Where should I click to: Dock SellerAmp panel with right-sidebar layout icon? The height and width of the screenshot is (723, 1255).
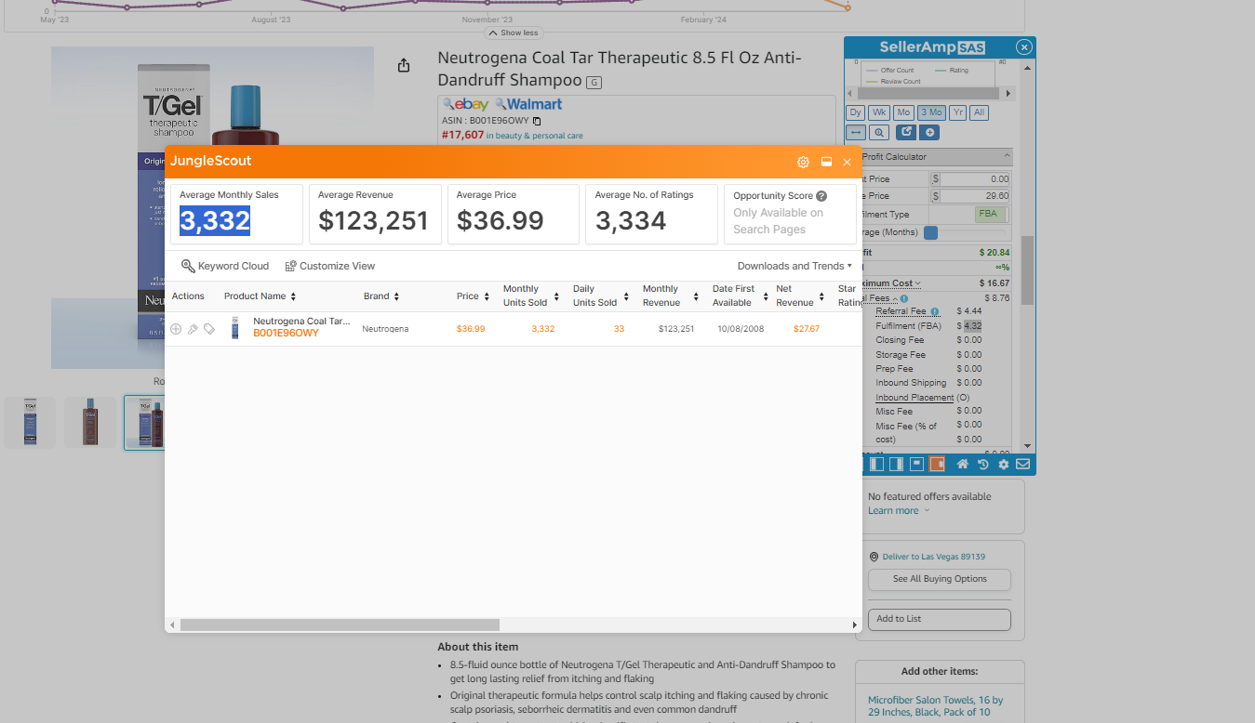point(896,464)
